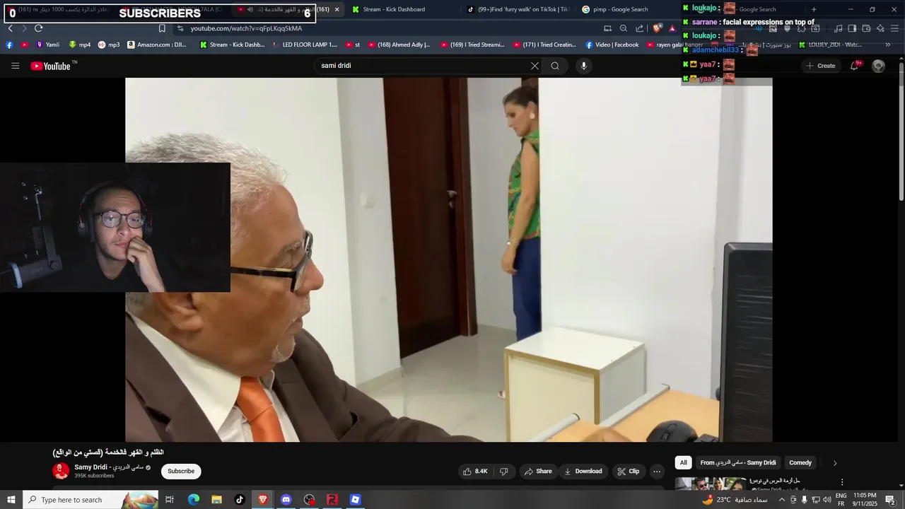Go back in browser history
905x509 pixels.
10,28
